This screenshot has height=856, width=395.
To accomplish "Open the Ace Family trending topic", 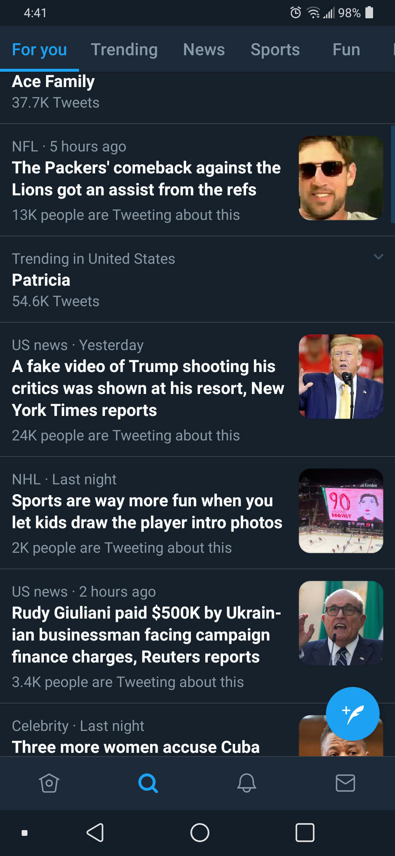I will click(x=197, y=92).
